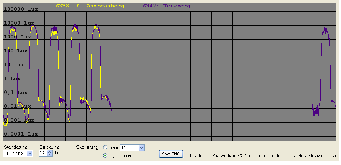This screenshot has width=341, height=165.
Task: Click the 1 Lux axis label
Action: 12,78
